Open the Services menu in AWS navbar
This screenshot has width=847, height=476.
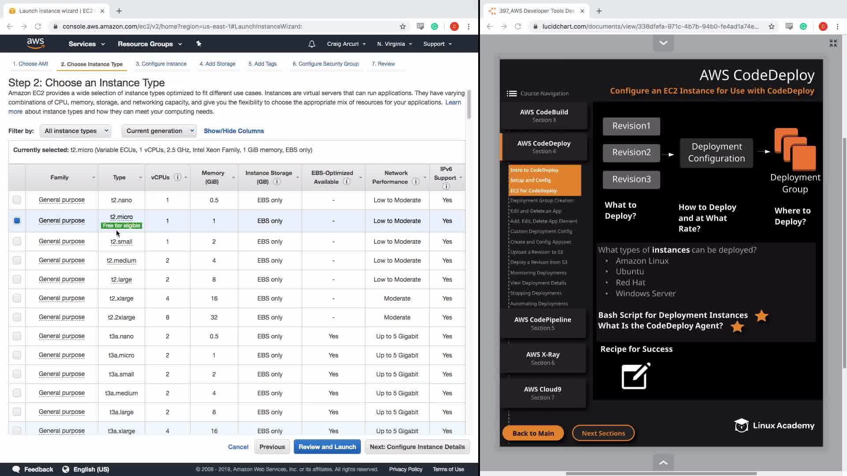(86, 44)
